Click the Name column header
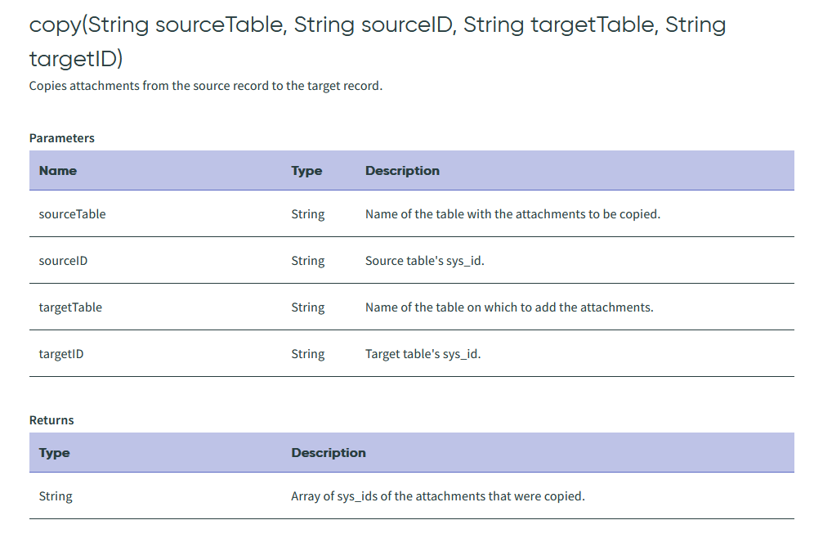Screen dimensions: 823x538 click(58, 171)
